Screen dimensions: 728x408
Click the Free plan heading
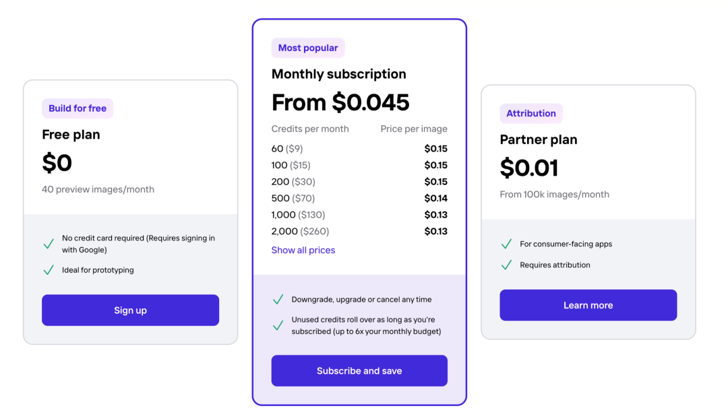click(x=71, y=135)
